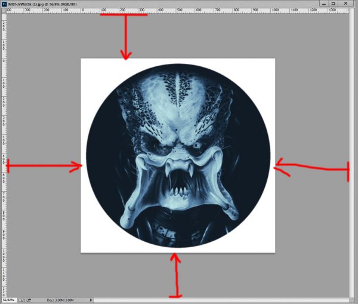Click the horizontal ruler at mark 500
This screenshot has height=304, width=358.
coord(180,11)
